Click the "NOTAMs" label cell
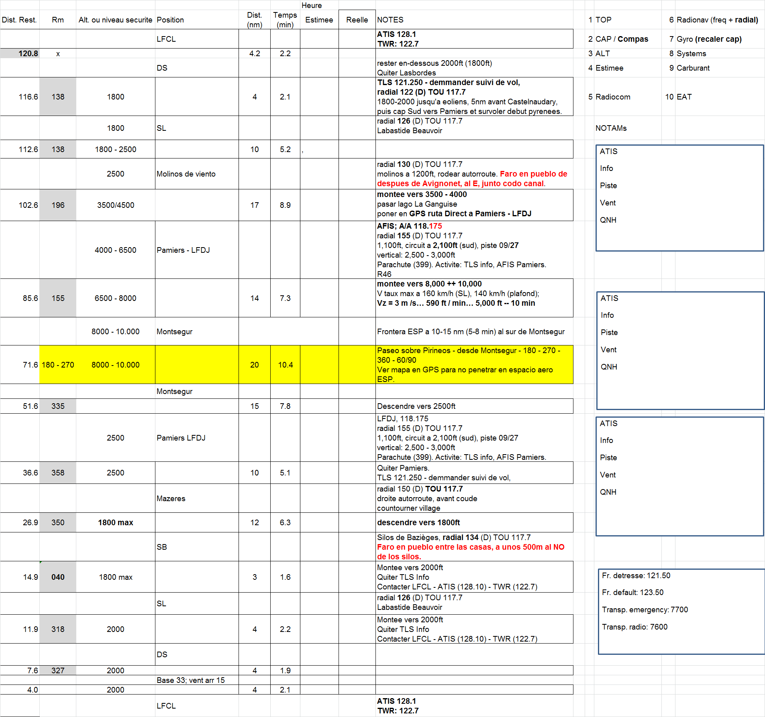Viewport: 765px width, 717px height. pos(611,128)
